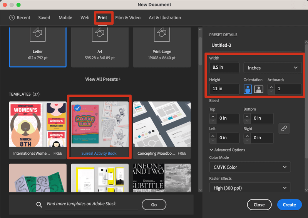The width and height of the screenshot is (308, 218).
Task: Uncheck the Surreal Activity Book checkmark
Action: [78, 108]
